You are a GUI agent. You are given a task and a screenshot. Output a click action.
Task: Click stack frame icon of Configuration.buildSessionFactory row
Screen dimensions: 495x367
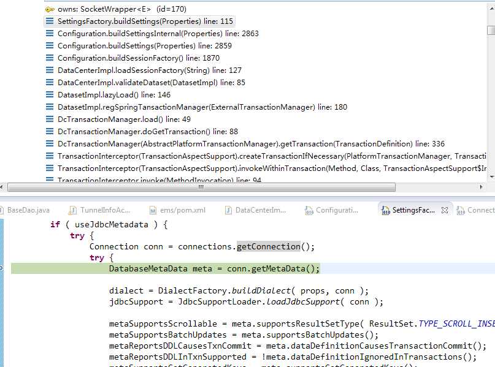pyautogui.click(x=50, y=58)
